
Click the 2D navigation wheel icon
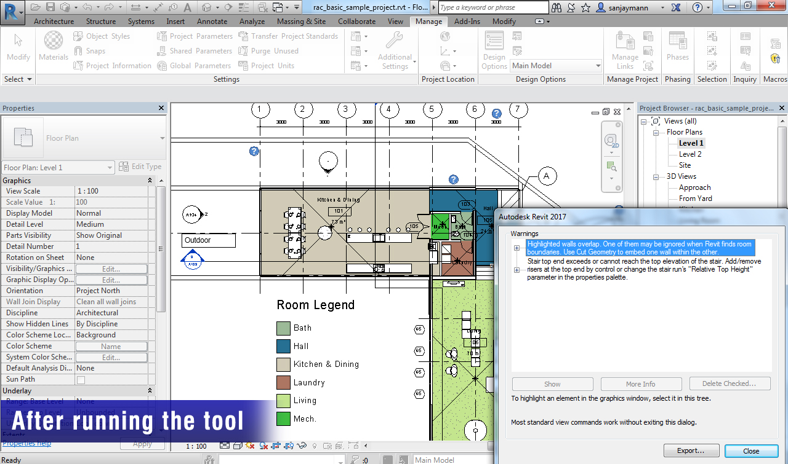click(x=611, y=141)
